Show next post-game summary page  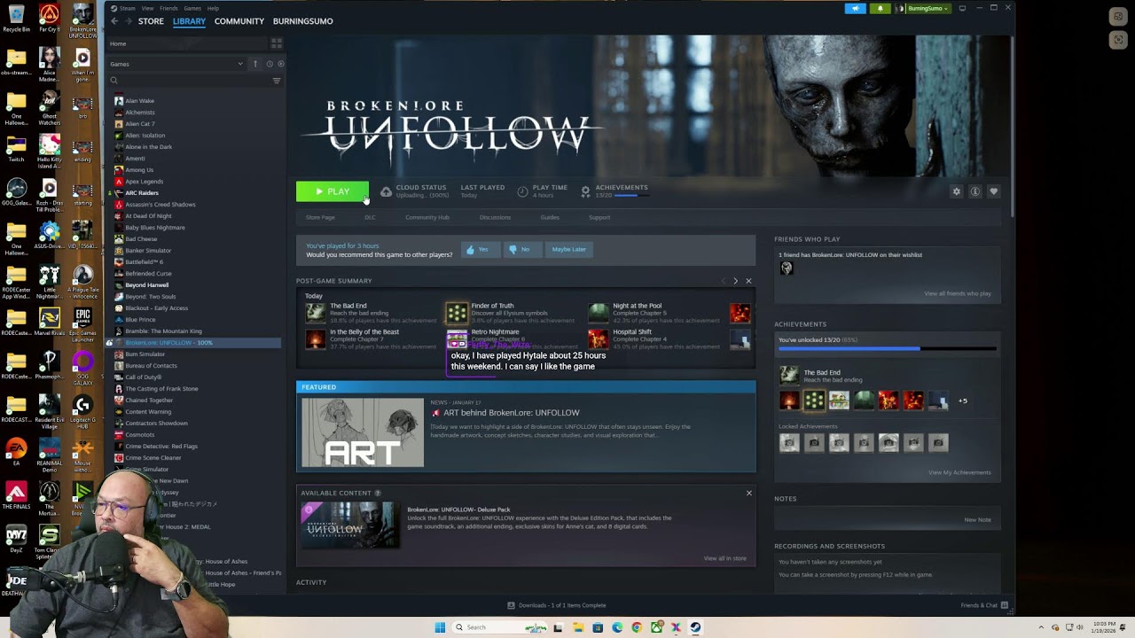point(735,281)
